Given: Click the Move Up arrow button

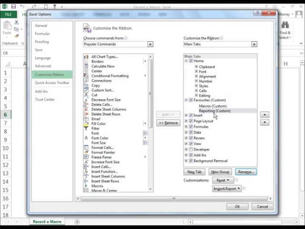Looking at the screenshot, I should click(265, 114).
